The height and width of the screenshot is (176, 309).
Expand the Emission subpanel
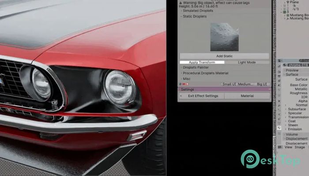click(294, 129)
